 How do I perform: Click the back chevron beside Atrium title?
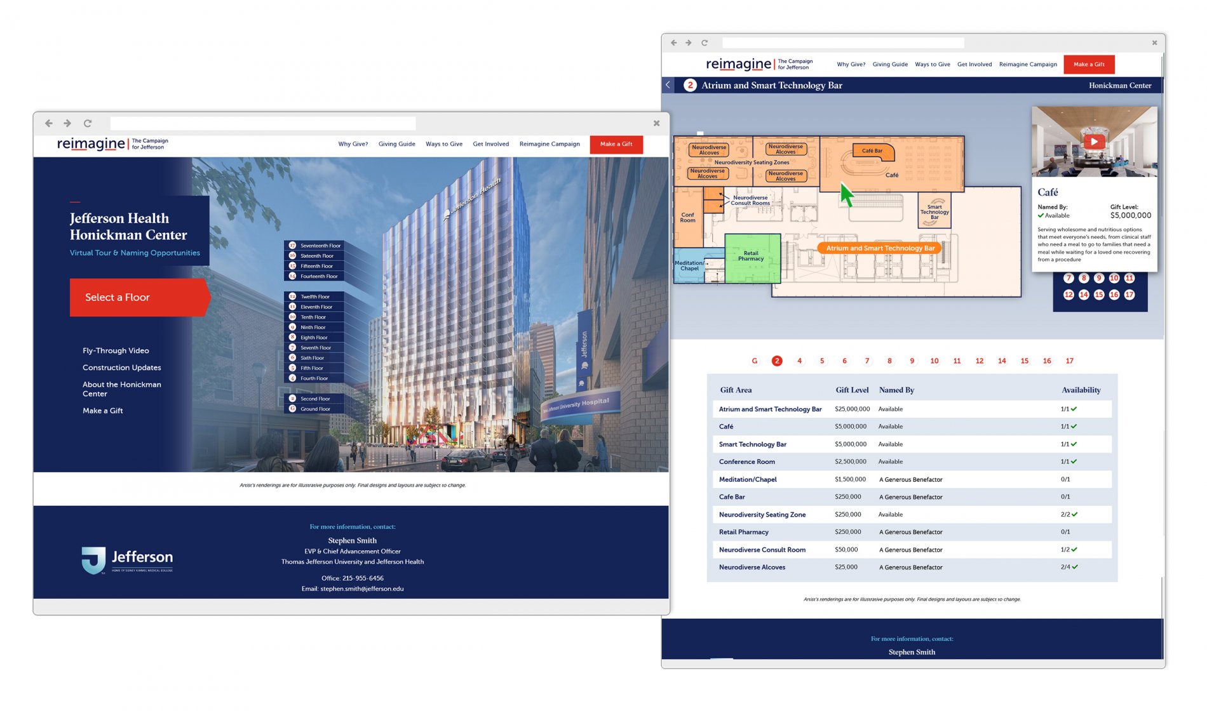click(668, 85)
